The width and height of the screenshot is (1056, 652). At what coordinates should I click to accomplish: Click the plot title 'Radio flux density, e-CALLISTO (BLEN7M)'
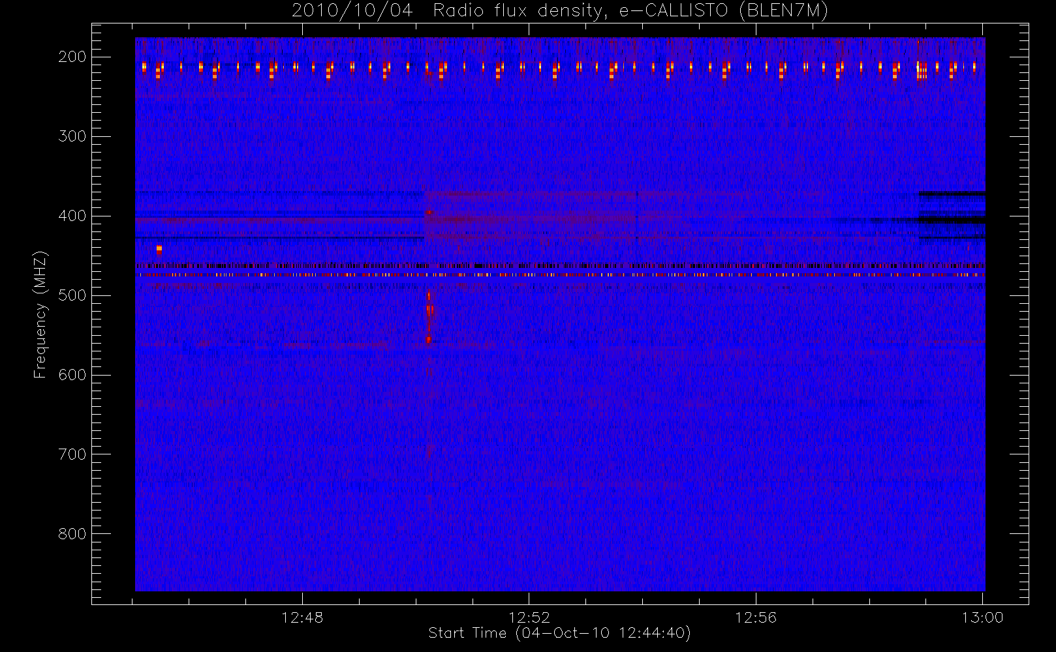pyautogui.click(x=630, y=11)
